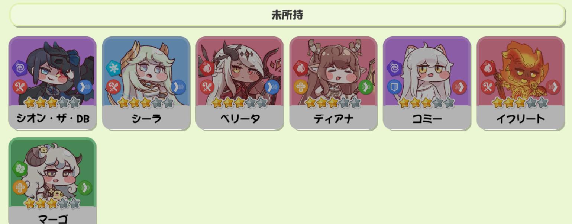Click the green arrow icon on ディアナ

(x=366, y=87)
